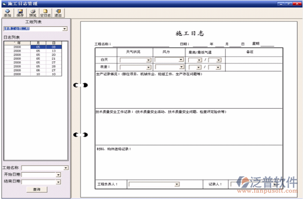
Task: Expand the 工地名称 combo box
Action: 66,168
